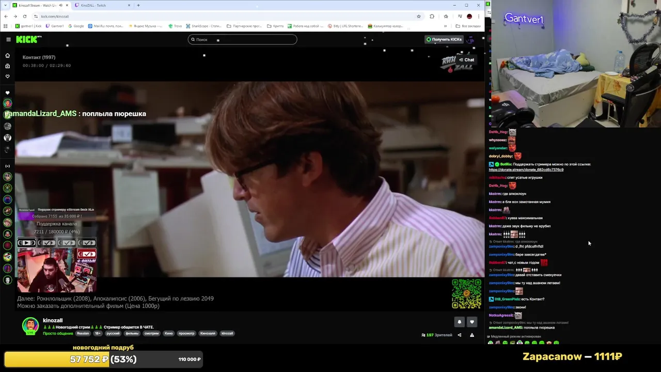661x372 pixels.
Task: Expand the tab search chevron beside the tabs
Action: point(4,5)
